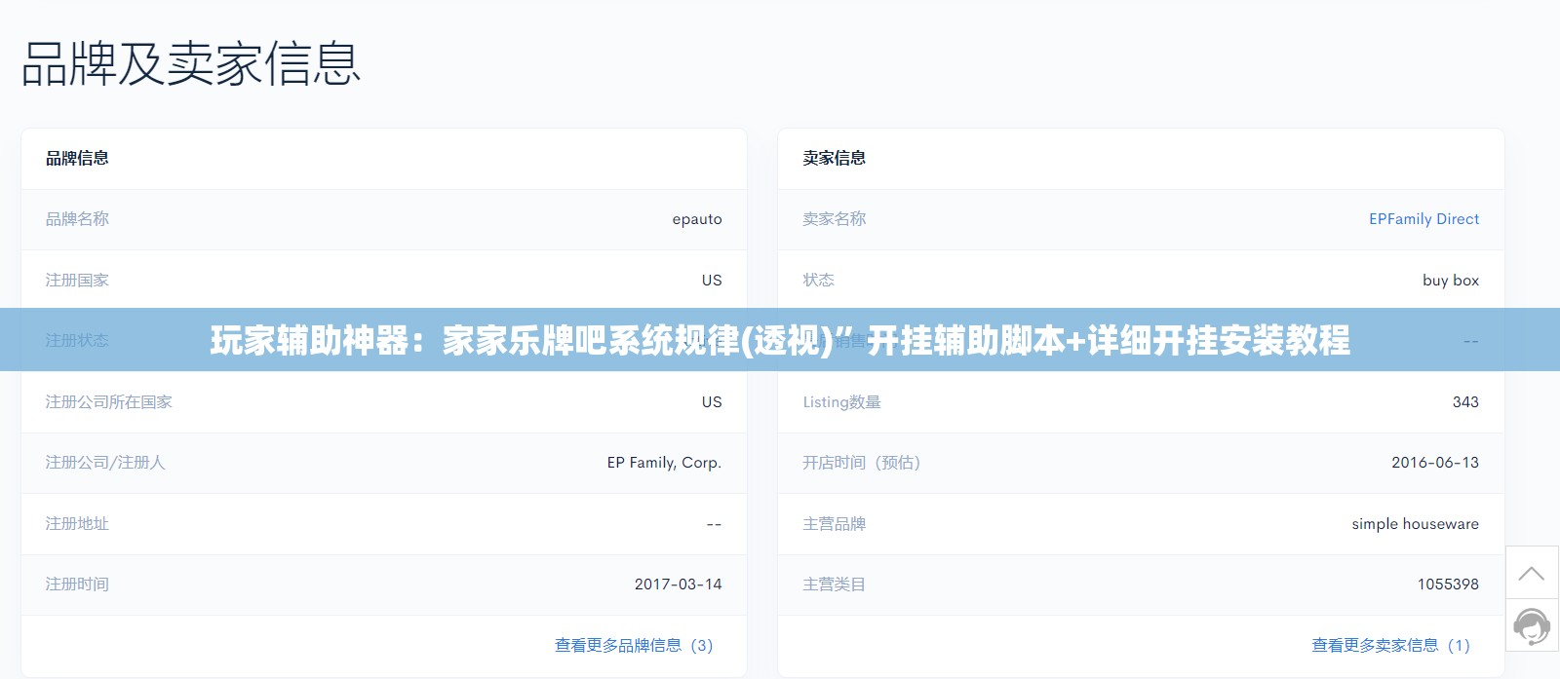Click the 品牌信息 card title
1560x679 pixels.
(x=77, y=158)
